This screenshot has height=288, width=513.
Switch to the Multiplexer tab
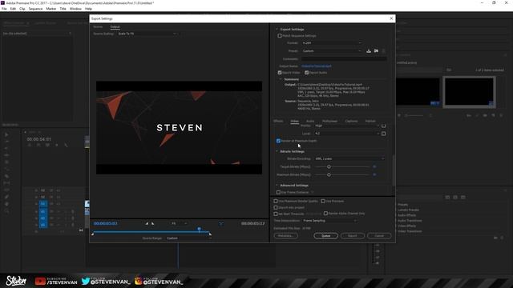click(x=329, y=121)
